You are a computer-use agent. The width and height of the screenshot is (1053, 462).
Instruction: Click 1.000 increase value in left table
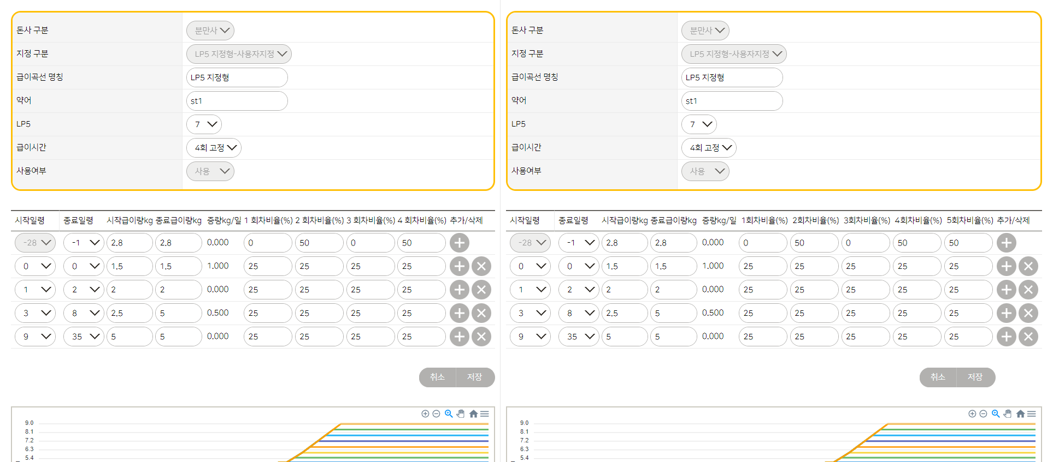coord(218,266)
